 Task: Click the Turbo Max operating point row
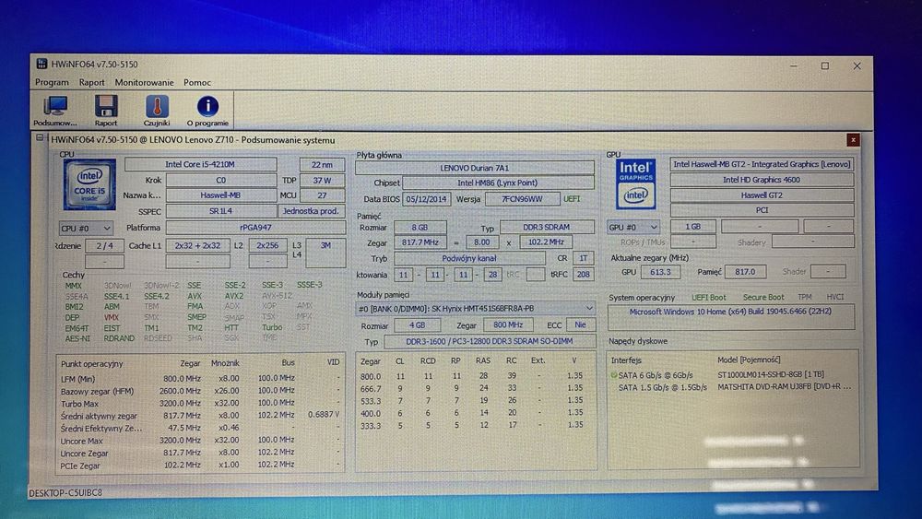[x=200, y=403]
